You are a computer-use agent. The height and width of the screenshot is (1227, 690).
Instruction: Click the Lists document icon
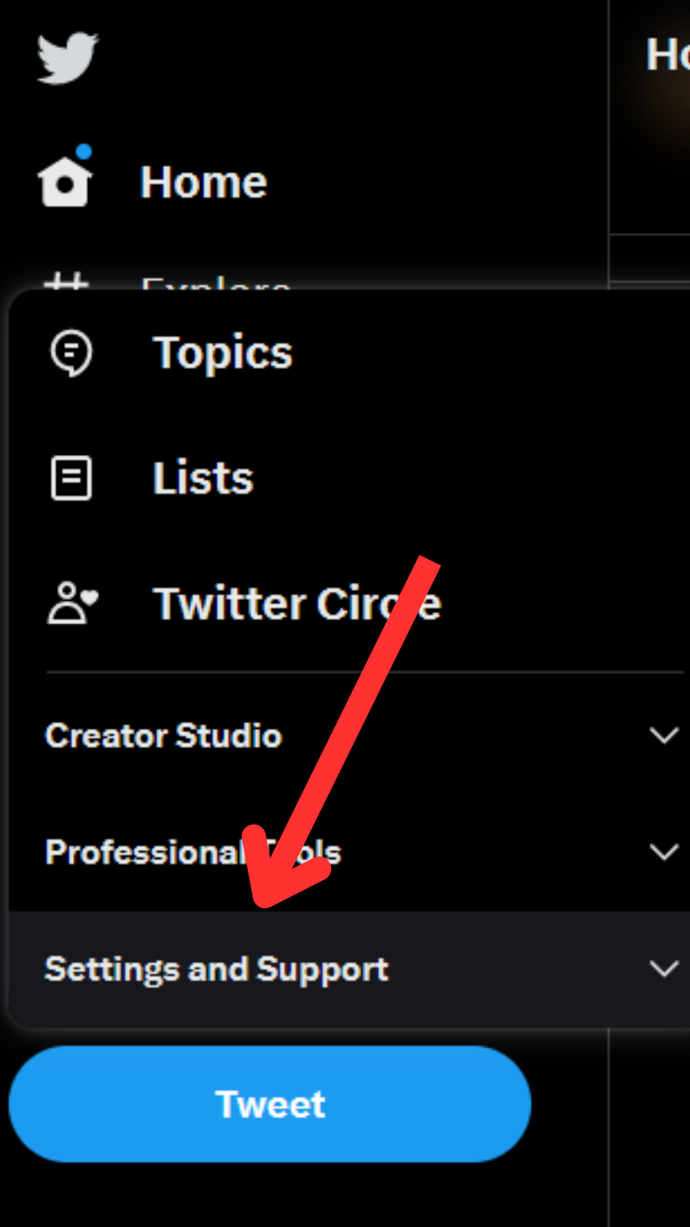[x=71, y=477]
